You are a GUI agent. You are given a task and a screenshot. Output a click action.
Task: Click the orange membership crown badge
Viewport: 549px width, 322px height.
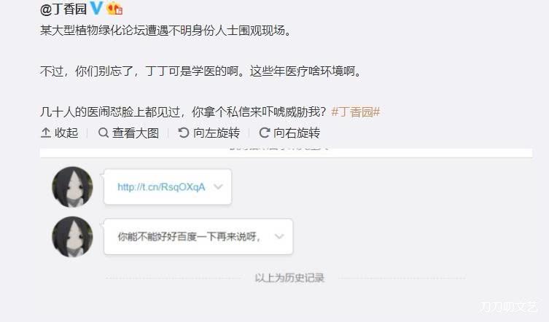point(114,8)
